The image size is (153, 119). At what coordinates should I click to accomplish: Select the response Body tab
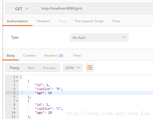(11, 56)
